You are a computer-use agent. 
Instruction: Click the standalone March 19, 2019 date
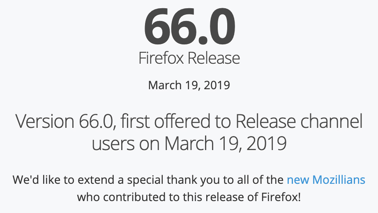coord(189,85)
